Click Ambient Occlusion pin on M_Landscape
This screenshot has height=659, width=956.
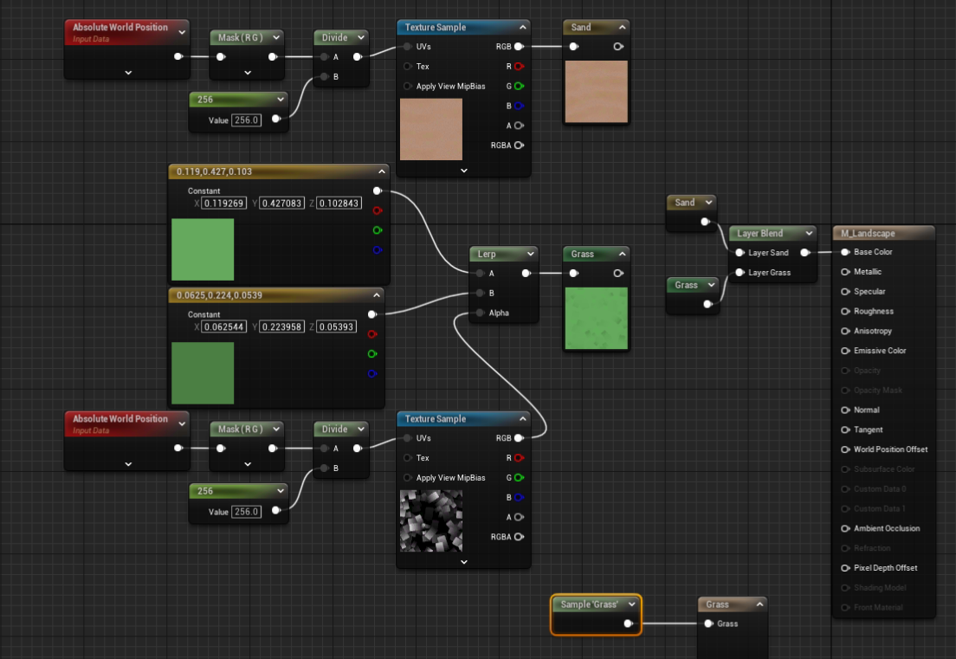pyautogui.click(x=846, y=528)
